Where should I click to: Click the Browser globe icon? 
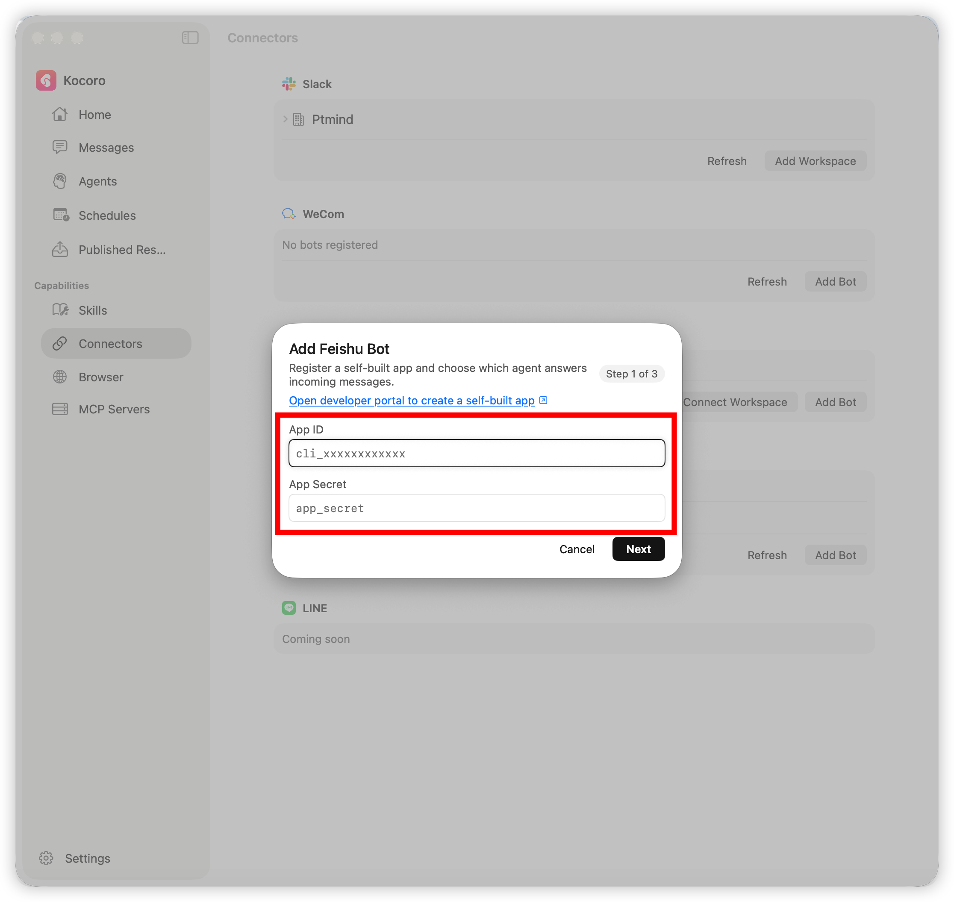point(60,377)
